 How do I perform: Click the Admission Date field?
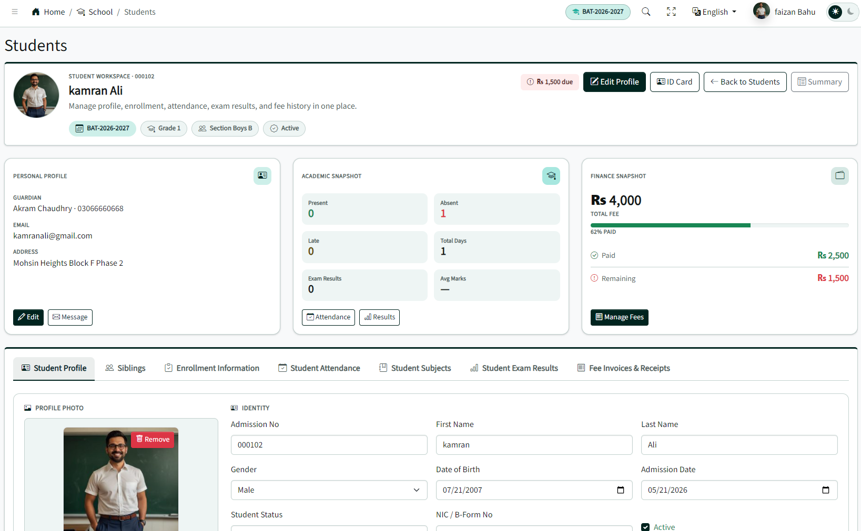coord(739,490)
